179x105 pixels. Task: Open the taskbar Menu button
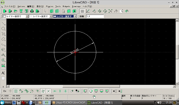coord(6,102)
